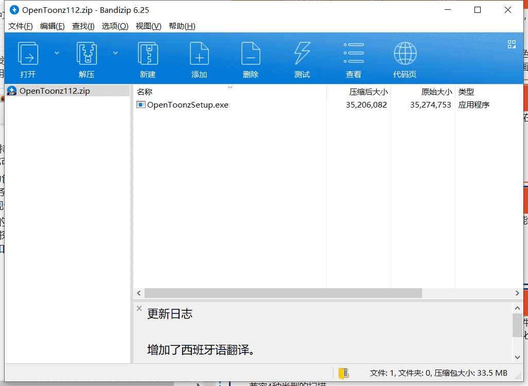Screen dimensions: 528x386
Task: Click the Code page (代码页) globe icon
Action: (405, 53)
